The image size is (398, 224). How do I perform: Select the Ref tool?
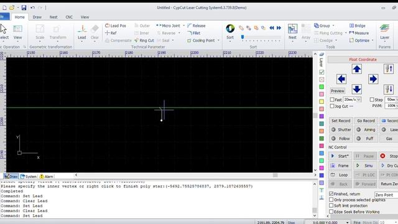111,33
